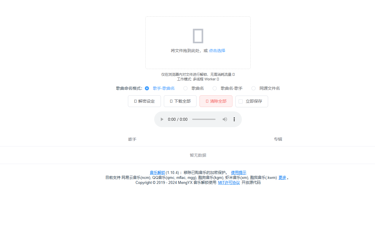Viewport: 375px width, 226px height.
Task: Click the upload icon in the drop zone
Action: coord(198,36)
